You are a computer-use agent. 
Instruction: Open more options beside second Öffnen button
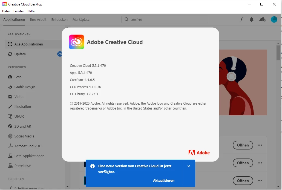(260, 163)
